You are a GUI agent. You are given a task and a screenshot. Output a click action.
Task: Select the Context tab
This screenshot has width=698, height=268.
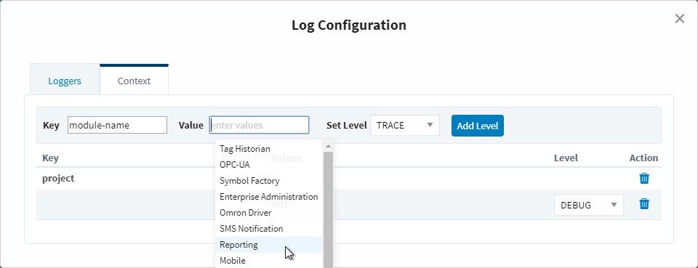pos(134,80)
